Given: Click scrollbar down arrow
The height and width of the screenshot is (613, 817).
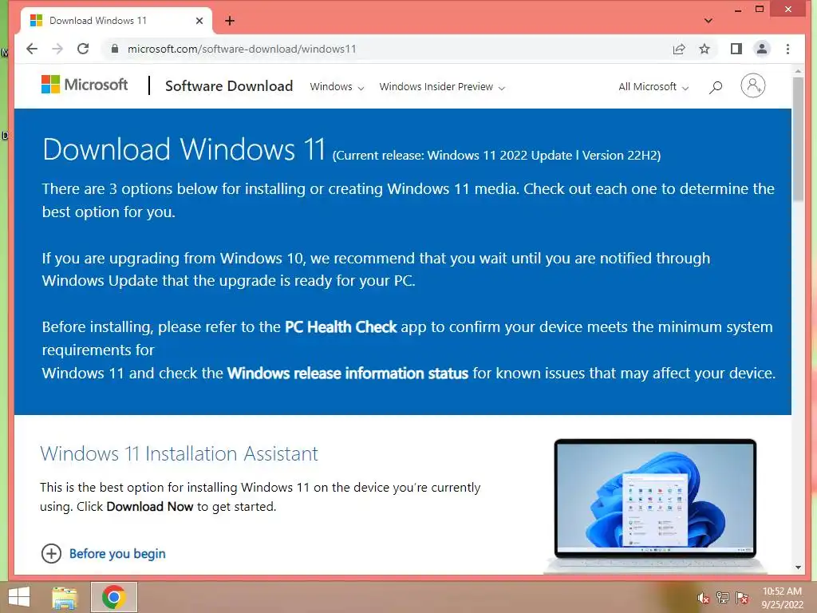Looking at the screenshot, I should (x=798, y=568).
